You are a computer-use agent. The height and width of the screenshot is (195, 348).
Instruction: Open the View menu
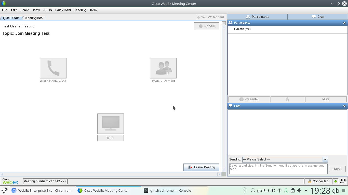[36, 10]
